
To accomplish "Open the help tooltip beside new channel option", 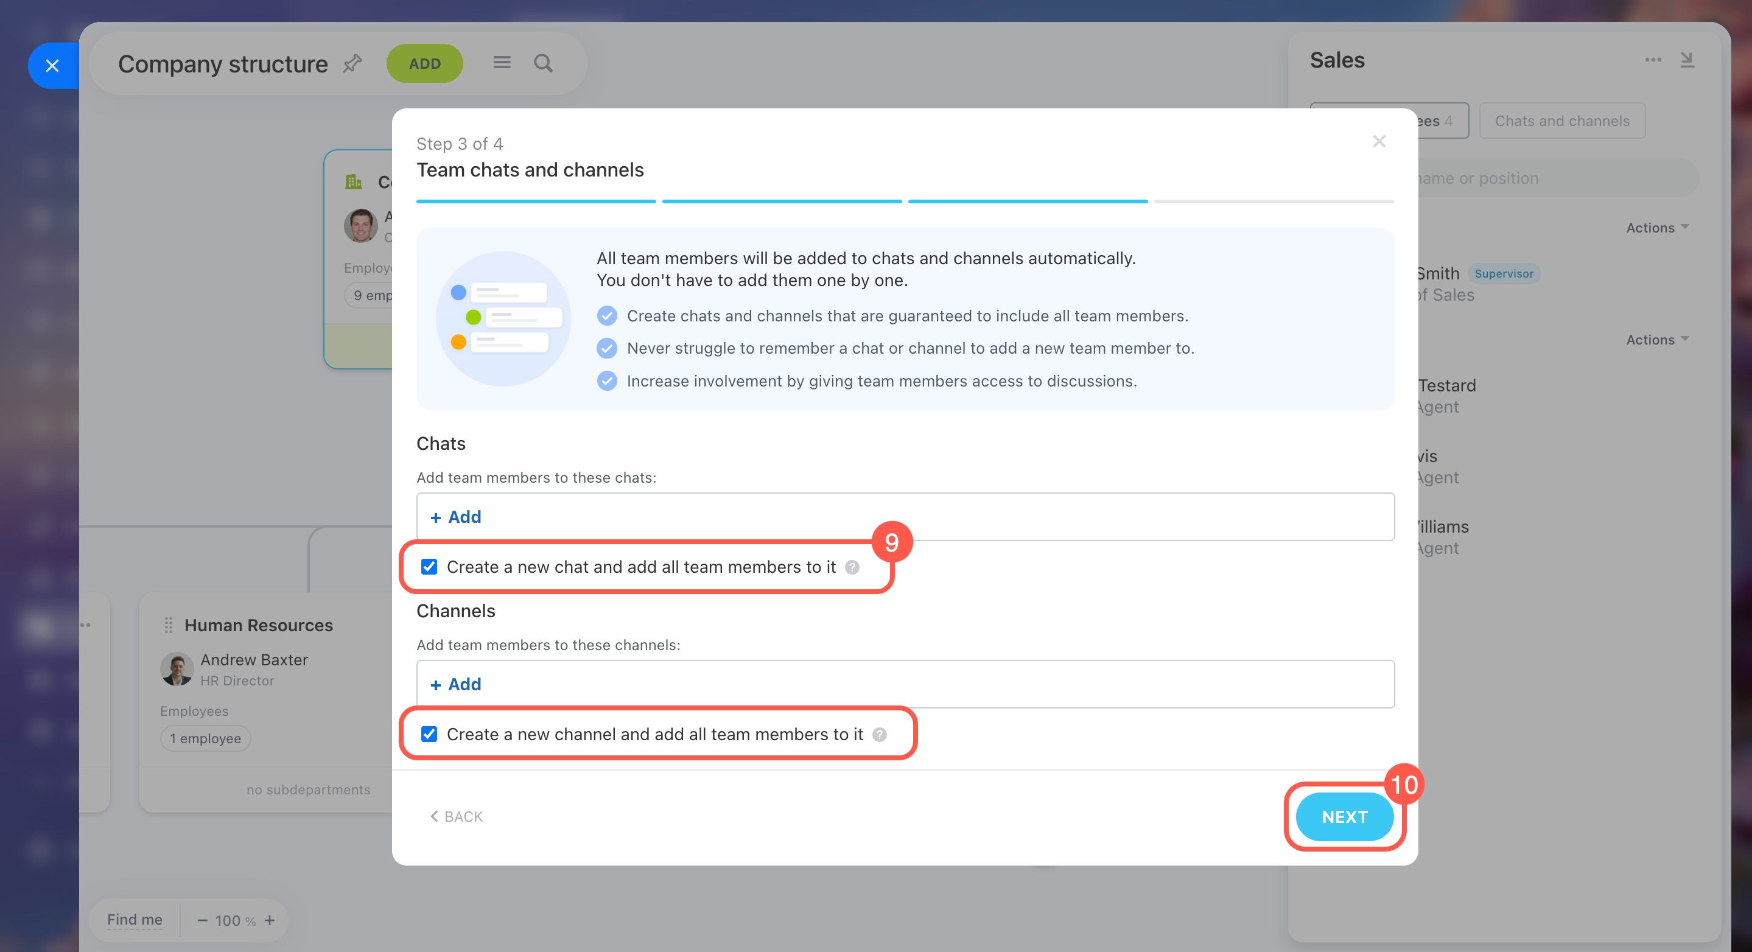I will pos(878,735).
